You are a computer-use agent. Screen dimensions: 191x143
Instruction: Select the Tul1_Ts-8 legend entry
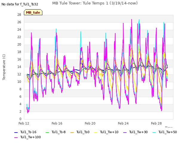(x=56, y=132)
